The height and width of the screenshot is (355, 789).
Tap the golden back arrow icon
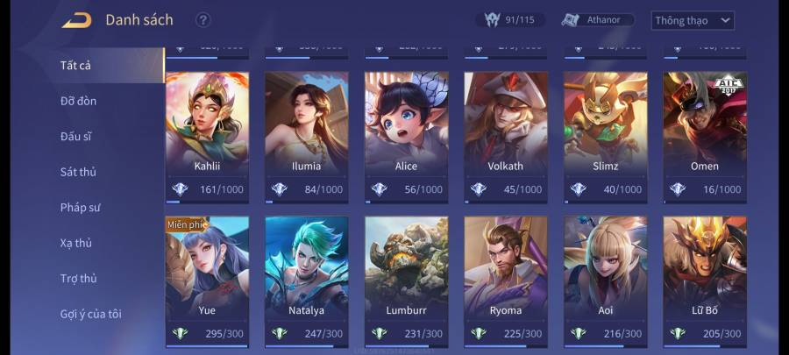pos(77,20)
